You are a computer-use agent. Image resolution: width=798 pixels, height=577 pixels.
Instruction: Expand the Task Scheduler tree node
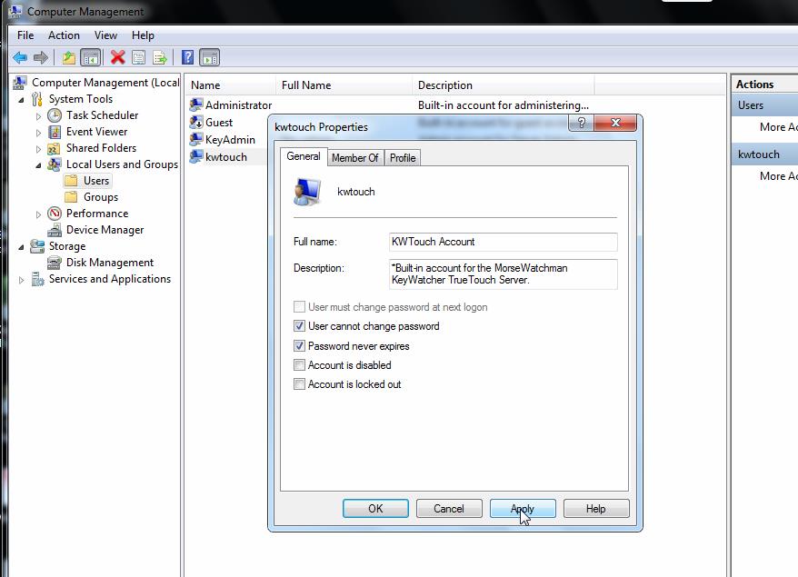[x=38, y=116]
